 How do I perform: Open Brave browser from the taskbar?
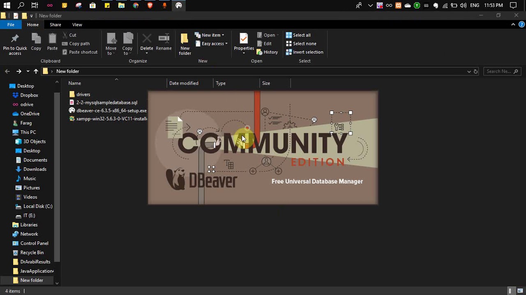pyautogui.click(x=150, y=5)
